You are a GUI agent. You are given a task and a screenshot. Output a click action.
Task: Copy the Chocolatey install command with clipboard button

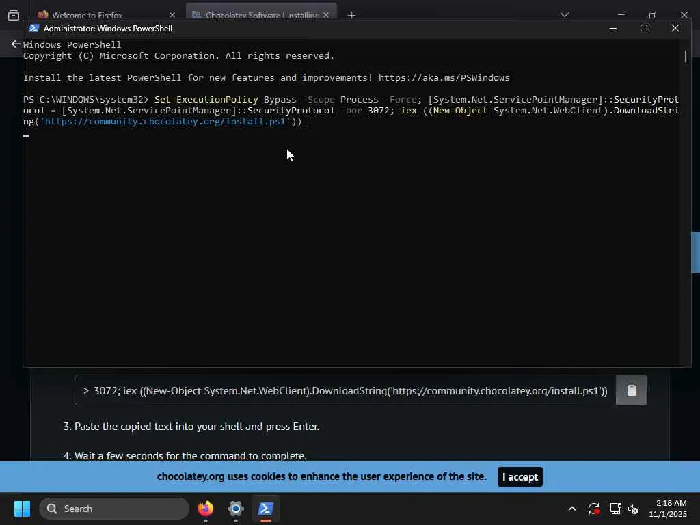(x=631, y=390)
